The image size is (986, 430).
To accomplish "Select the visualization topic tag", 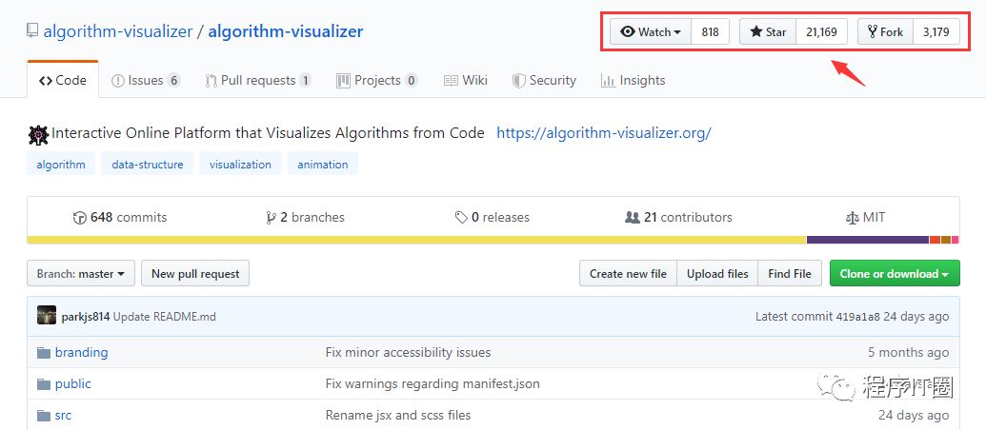I will coord(240,165).
